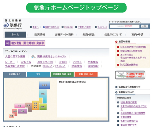Open the レーダー link
The width and height of the screenshot is (153, 129).
[x=10, y=62]
